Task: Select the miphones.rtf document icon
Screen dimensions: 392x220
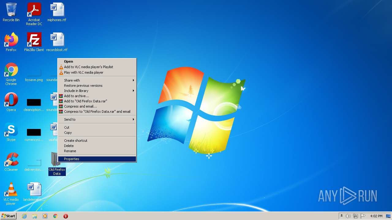Action: (x=57, y=12)
